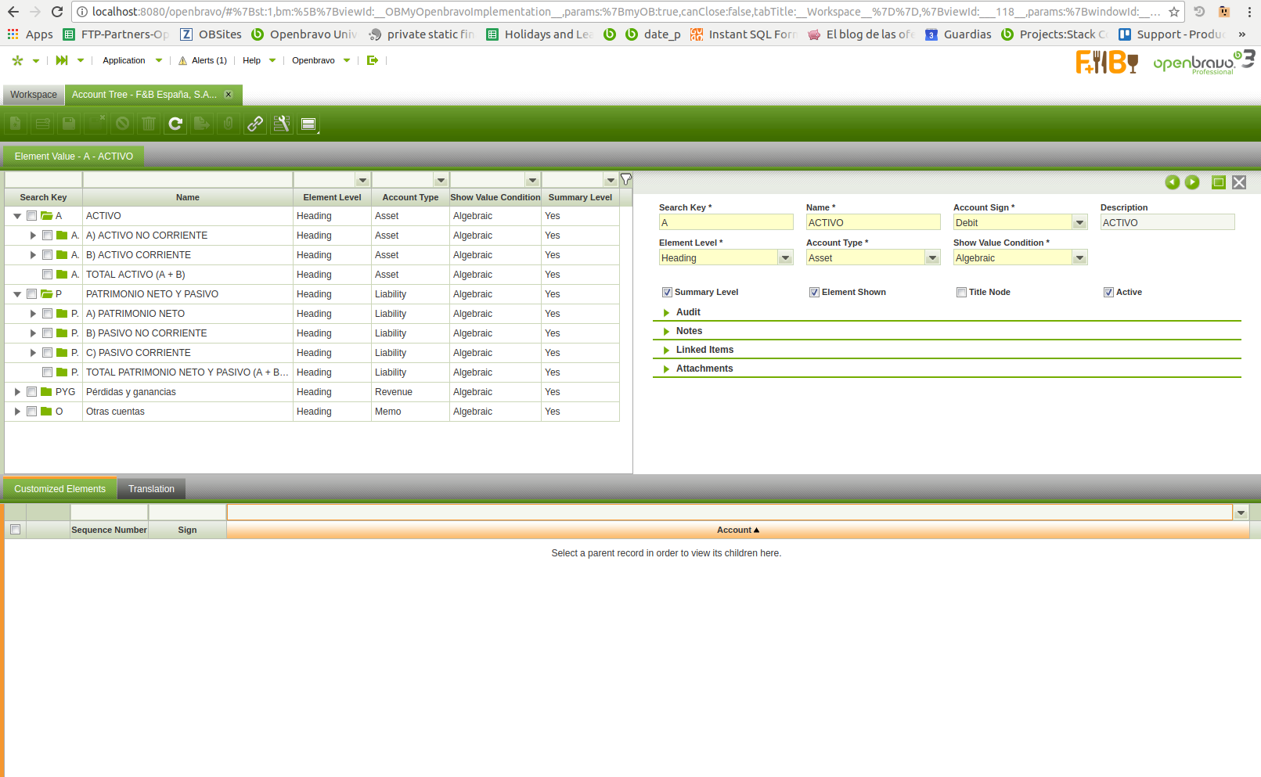Go to next record with right arrow
The height and width of the screenshot is (777, 1261).
click(1192, 182)
